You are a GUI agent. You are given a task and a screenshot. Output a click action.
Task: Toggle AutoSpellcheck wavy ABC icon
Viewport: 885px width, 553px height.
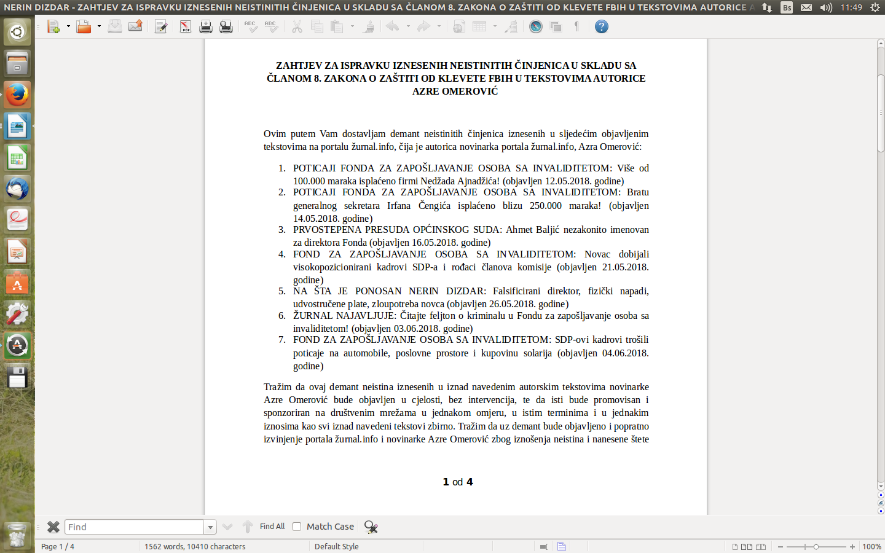tap(271, 26)
